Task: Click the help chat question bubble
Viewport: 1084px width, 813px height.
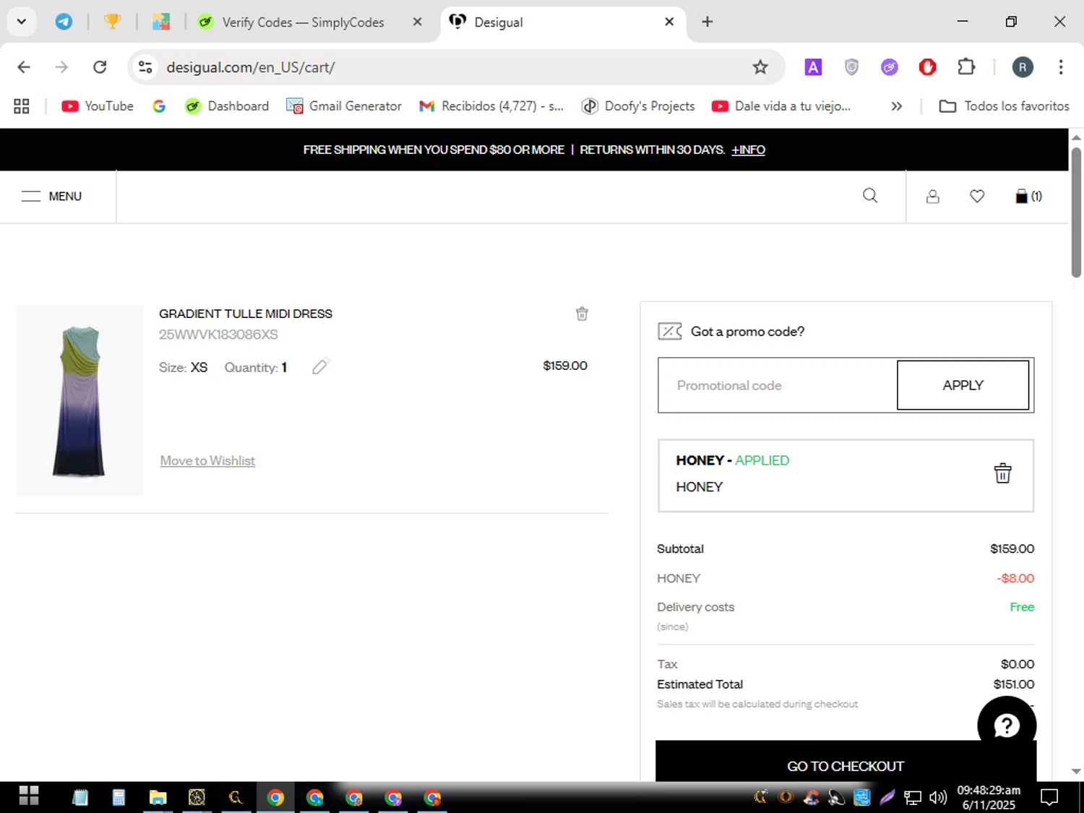Action: tap(1007, 725)
